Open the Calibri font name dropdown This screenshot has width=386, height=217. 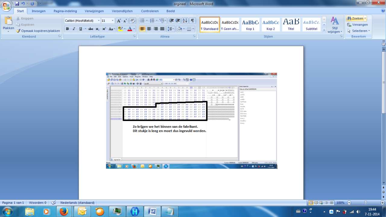pos(99,21)
